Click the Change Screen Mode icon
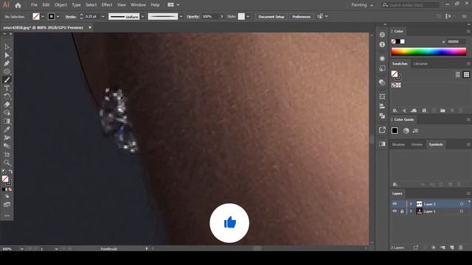 [7, 205]
